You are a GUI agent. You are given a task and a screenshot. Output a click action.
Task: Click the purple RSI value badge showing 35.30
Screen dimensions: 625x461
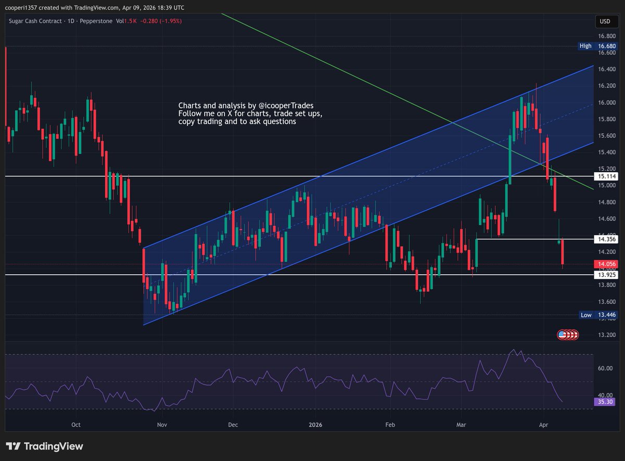(x=604, y=402)
